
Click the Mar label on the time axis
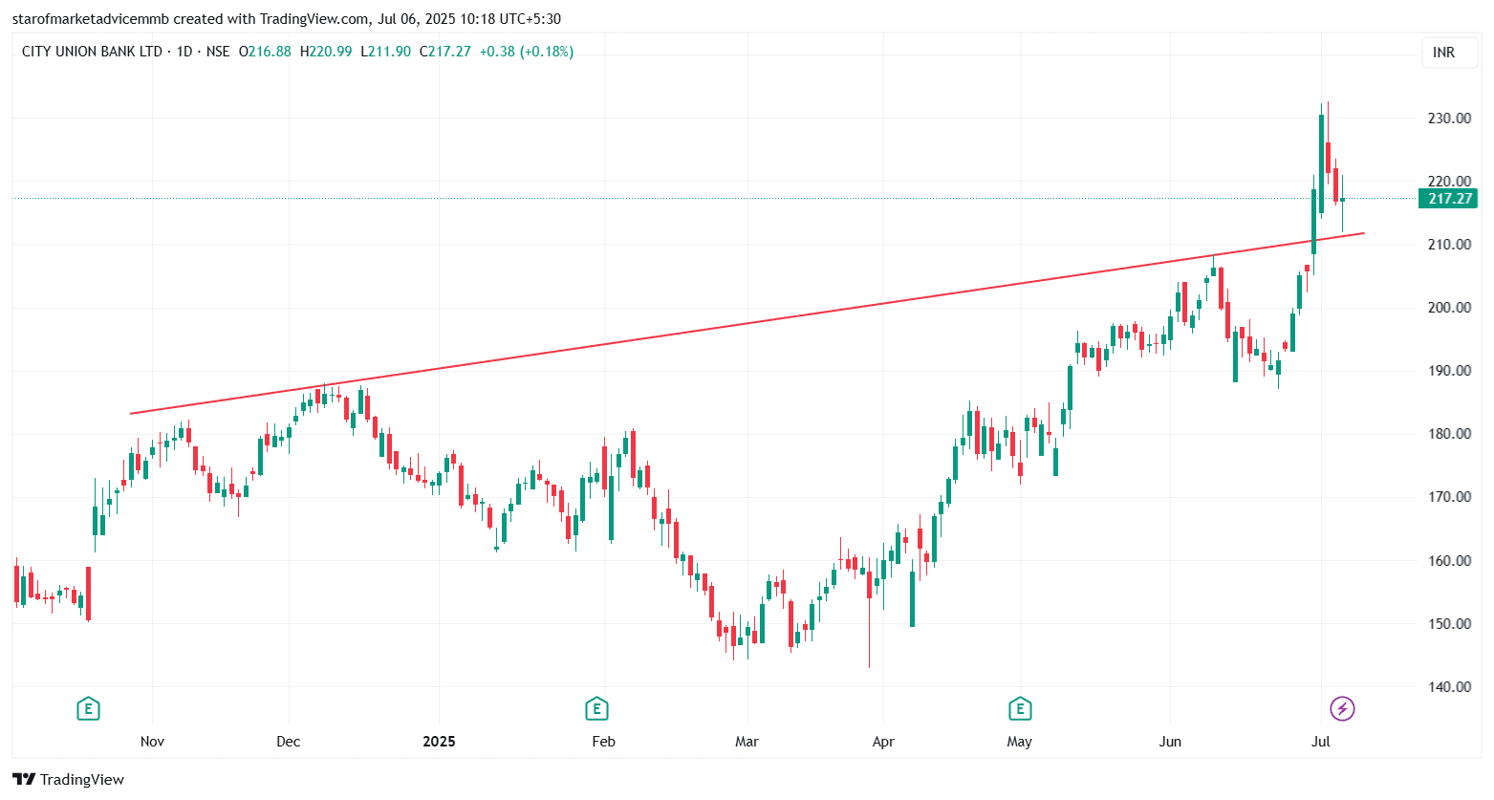point(747,742)
